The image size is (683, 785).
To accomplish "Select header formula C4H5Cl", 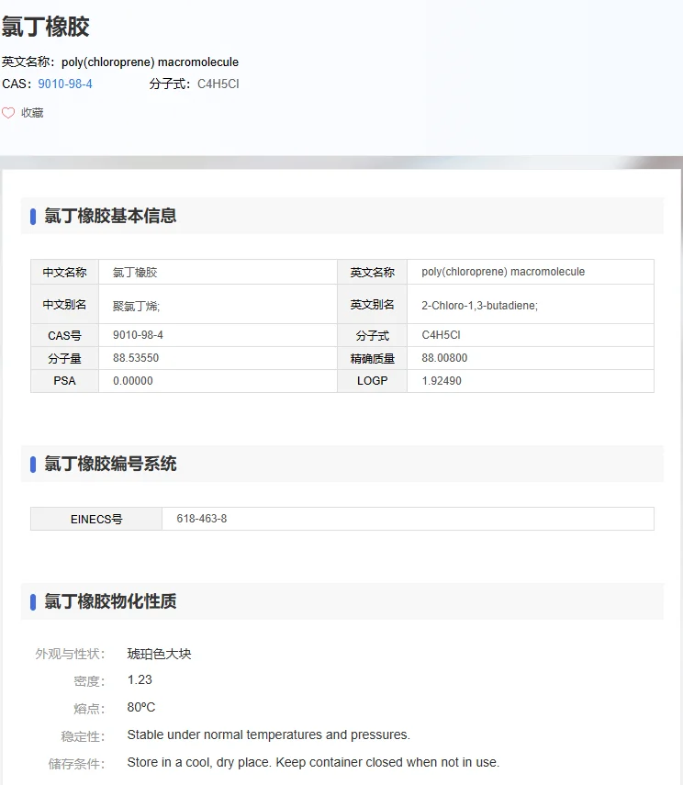I will coord(218,84).
